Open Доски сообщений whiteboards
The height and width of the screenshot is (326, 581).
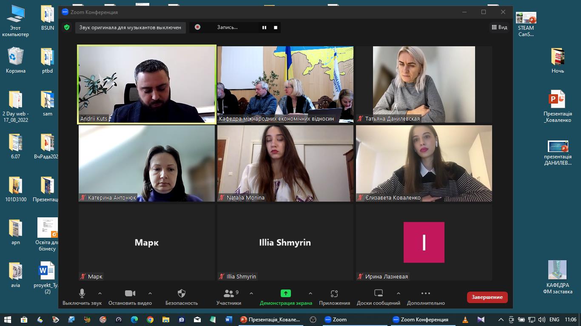coord(378,297)
